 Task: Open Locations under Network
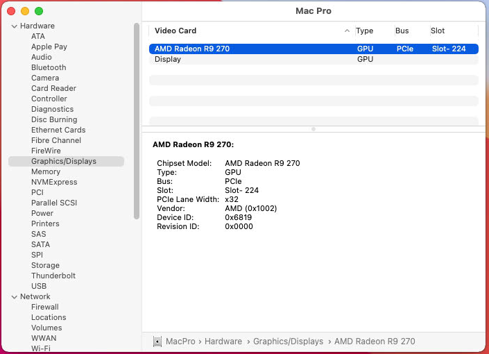click(49, 317)
